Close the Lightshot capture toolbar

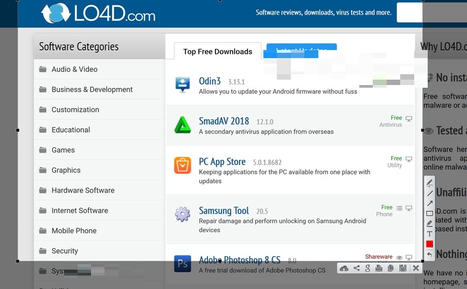pyautogui.click(x=416, y=268)
